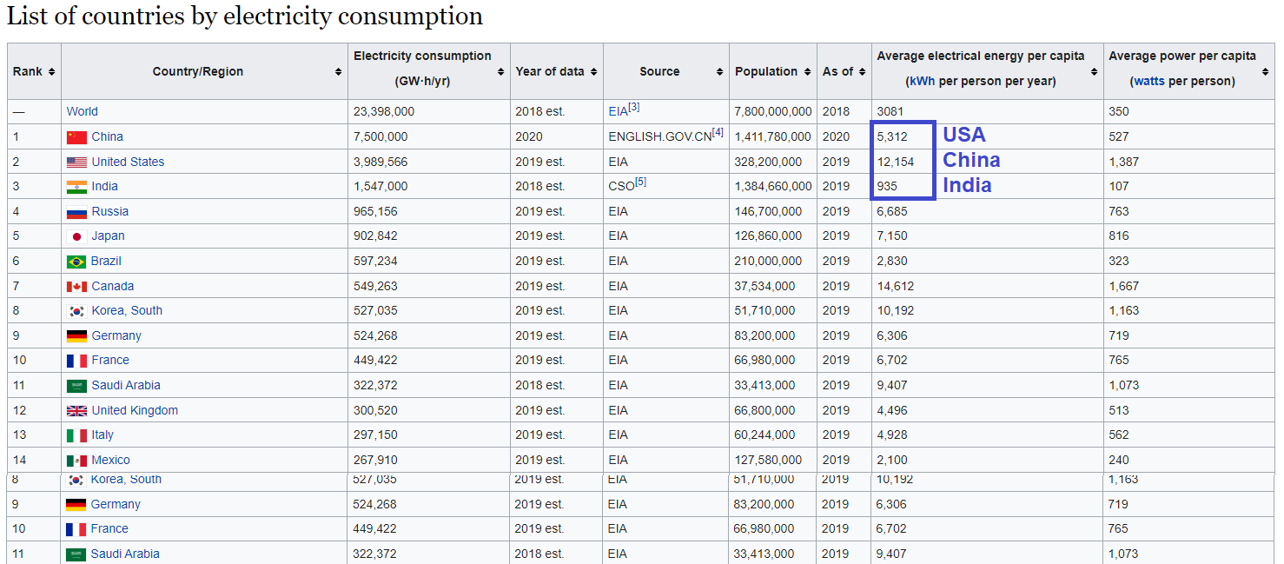Click the United States flag icon

[76, 163]
